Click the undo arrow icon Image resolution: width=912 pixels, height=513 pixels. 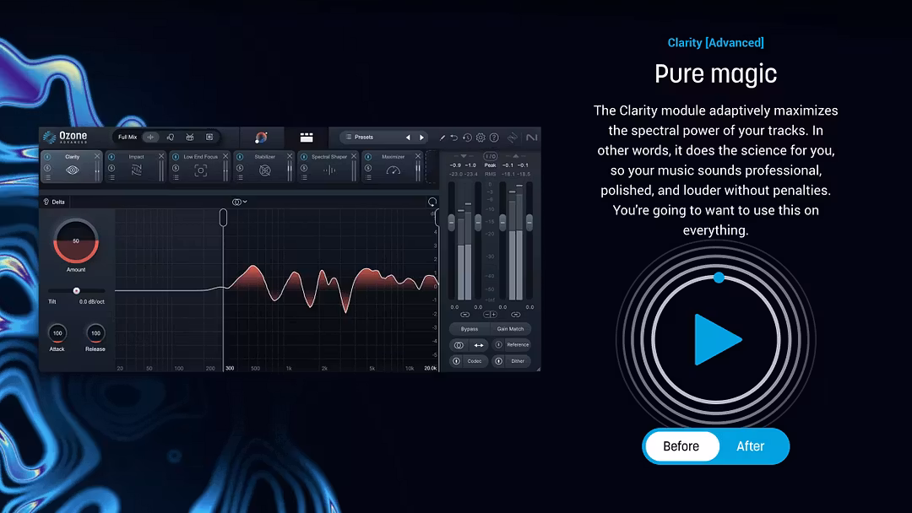tap(454, 138)
